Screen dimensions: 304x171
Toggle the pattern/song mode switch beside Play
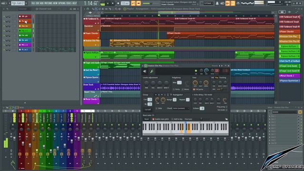tap(103, 3)
